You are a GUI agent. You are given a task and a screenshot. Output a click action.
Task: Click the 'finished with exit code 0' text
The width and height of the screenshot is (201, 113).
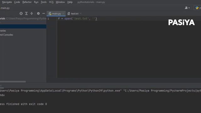click(26, 104)
